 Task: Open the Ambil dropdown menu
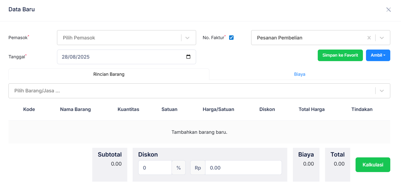click(x=378, y=55)
